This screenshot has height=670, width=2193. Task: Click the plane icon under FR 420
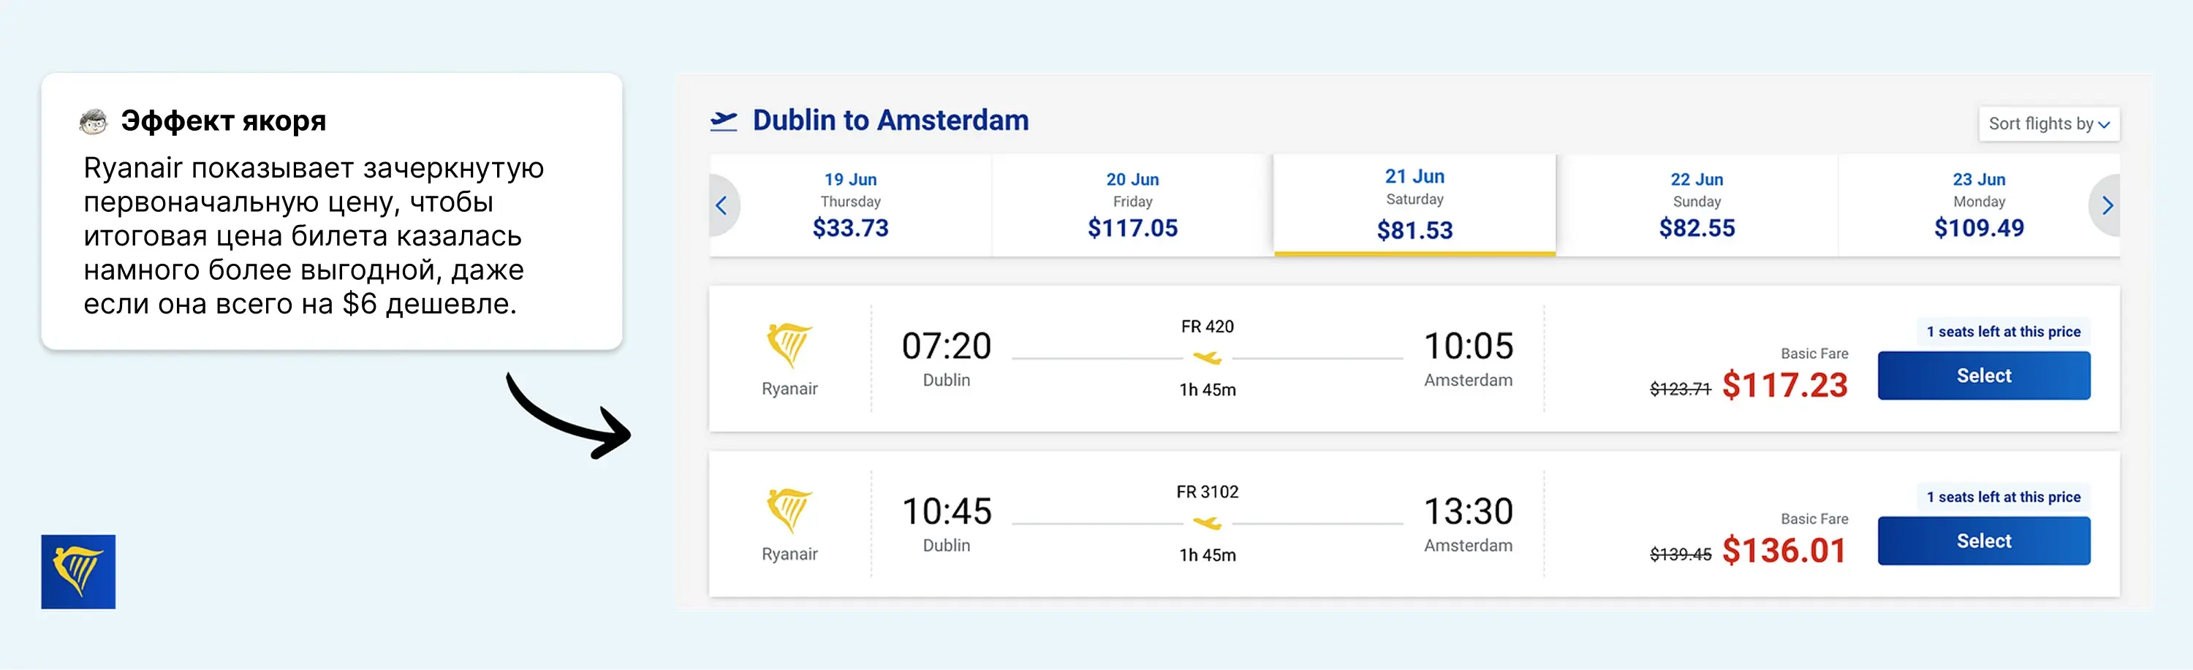(x=1207, y=357)
